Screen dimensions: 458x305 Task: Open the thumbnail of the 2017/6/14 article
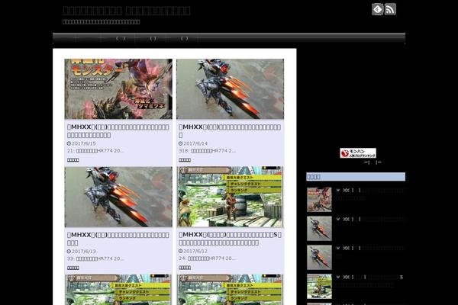231,88
